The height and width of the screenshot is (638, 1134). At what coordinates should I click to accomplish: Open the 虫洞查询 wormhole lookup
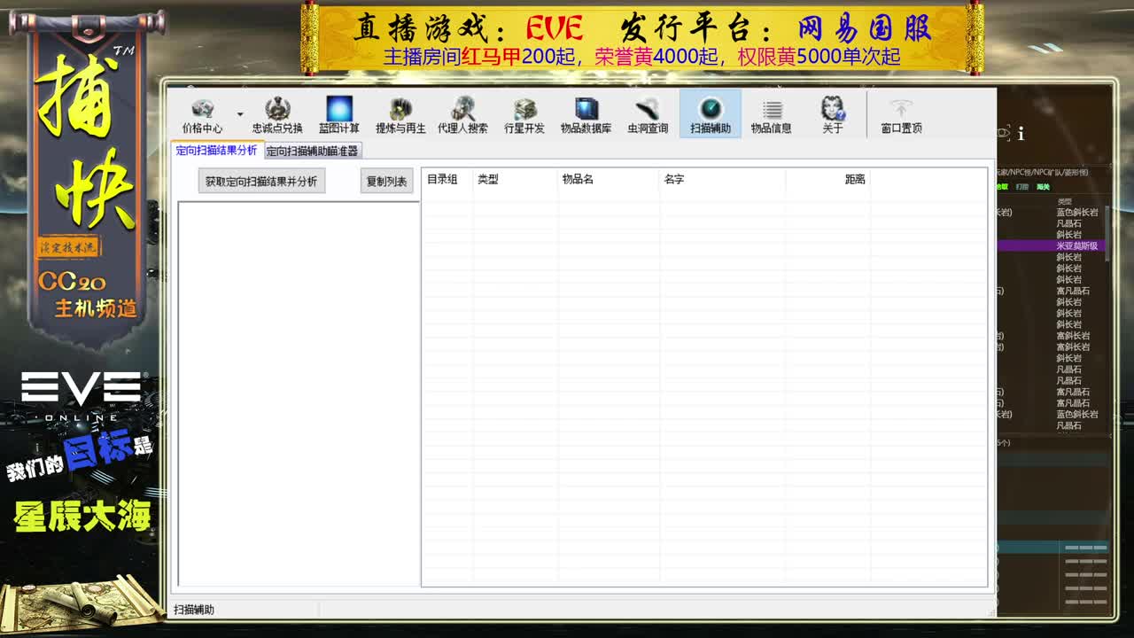[x=648, y=115]
